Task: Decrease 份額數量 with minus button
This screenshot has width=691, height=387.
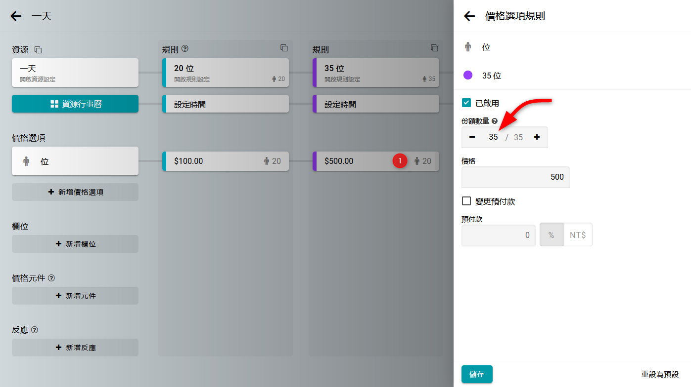Action: pyautogui.click(x=472, y=137)
